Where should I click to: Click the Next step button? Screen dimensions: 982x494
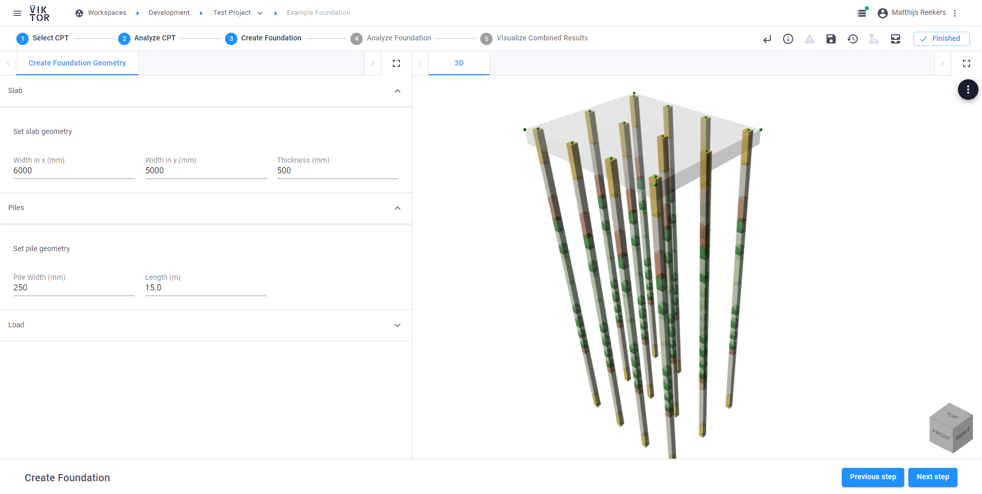[932, 477]
